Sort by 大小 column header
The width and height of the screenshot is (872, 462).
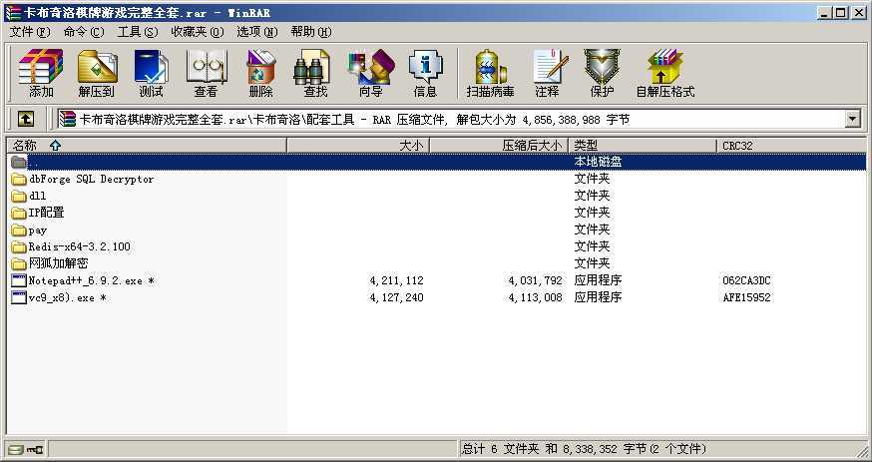(x=358, y=145)
